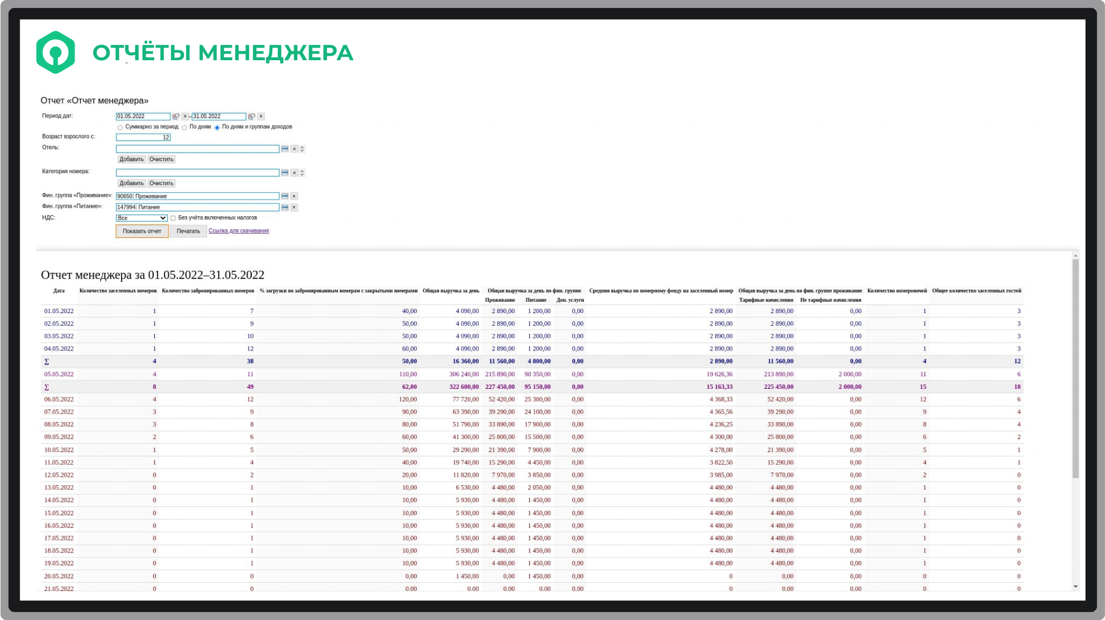1105x620 pixels.
Task: Enable Без учёта включенных налогов checkbox
Action: [173, 218]
